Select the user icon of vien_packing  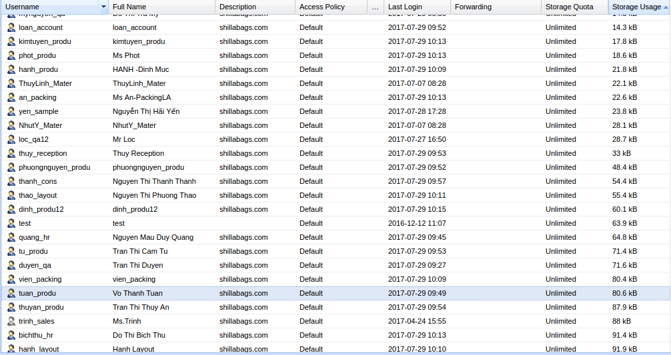coord(11,279)
